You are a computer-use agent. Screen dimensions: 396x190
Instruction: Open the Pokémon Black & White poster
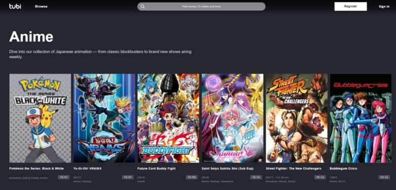pos(40,118)
